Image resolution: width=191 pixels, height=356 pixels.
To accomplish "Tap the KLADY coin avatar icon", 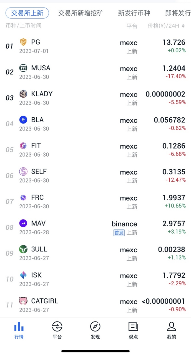I will (x=23, y=94).
